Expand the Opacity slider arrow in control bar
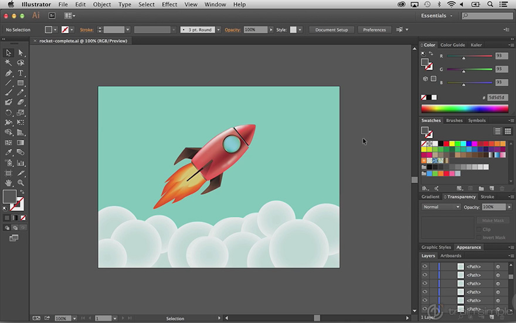 pyautogui.click(x=271, y=30)
